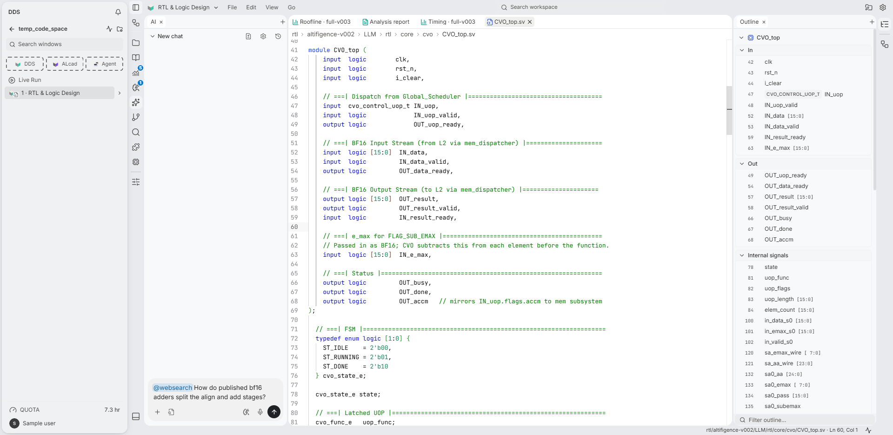This screenshot has height=435, width=893.
Task: Open chat history clock icon
Action: click(x=278, y=36)
